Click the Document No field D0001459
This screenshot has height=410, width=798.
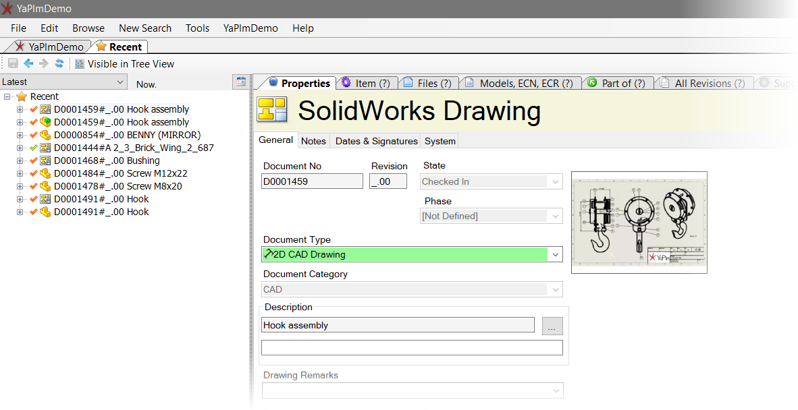312,181
